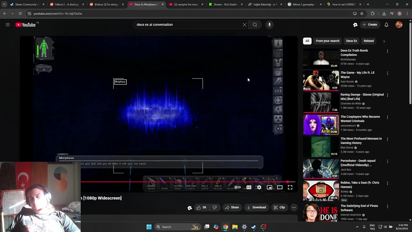
Task: Toggle autoplay switch in the player
Action: pos(238,187)
